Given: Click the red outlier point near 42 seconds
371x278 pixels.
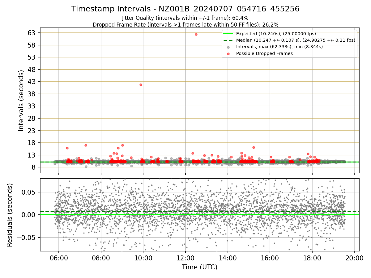Looking at the screenshot, I should pos(141,85).
